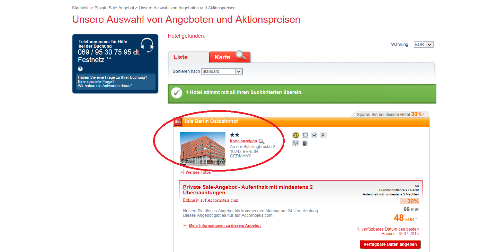Go to Startseite breadcrumb link
Screen dimensions: 497x252
(x=81, y=8)
